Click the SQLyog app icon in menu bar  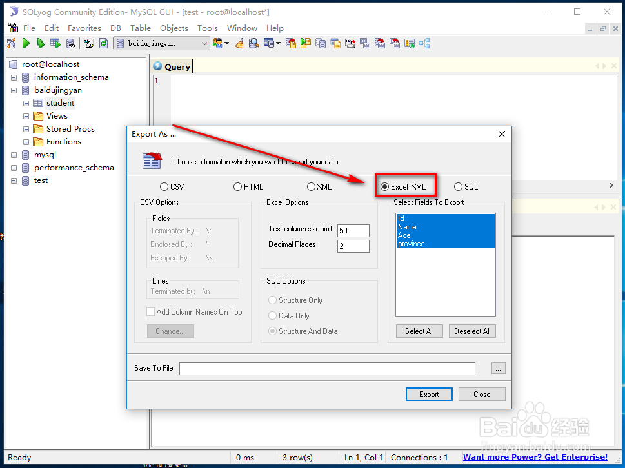tap(13, 28)
